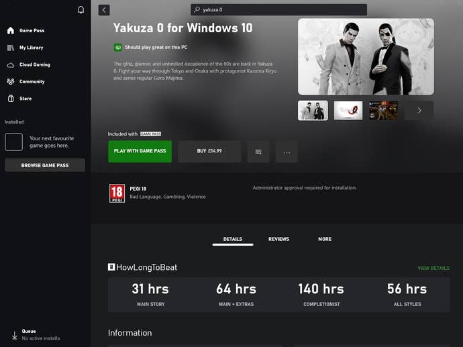This screenshot has width=463, height=347.
Task: Open the Community section
Action: [32, 82]
